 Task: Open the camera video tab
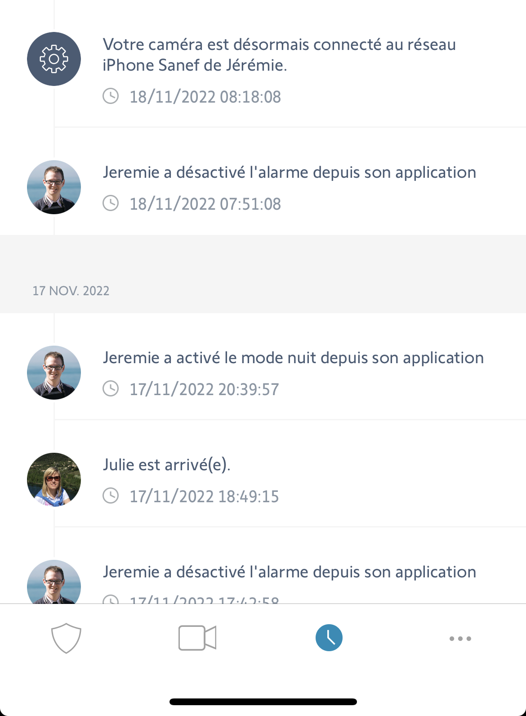(x=197, y=638)
